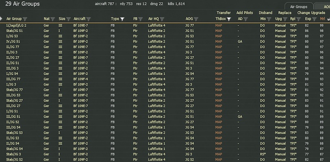Open MAP link for Stab/JG 54
Image resolution: width=330 pixels, height=162 pixels.
(219, 149)
